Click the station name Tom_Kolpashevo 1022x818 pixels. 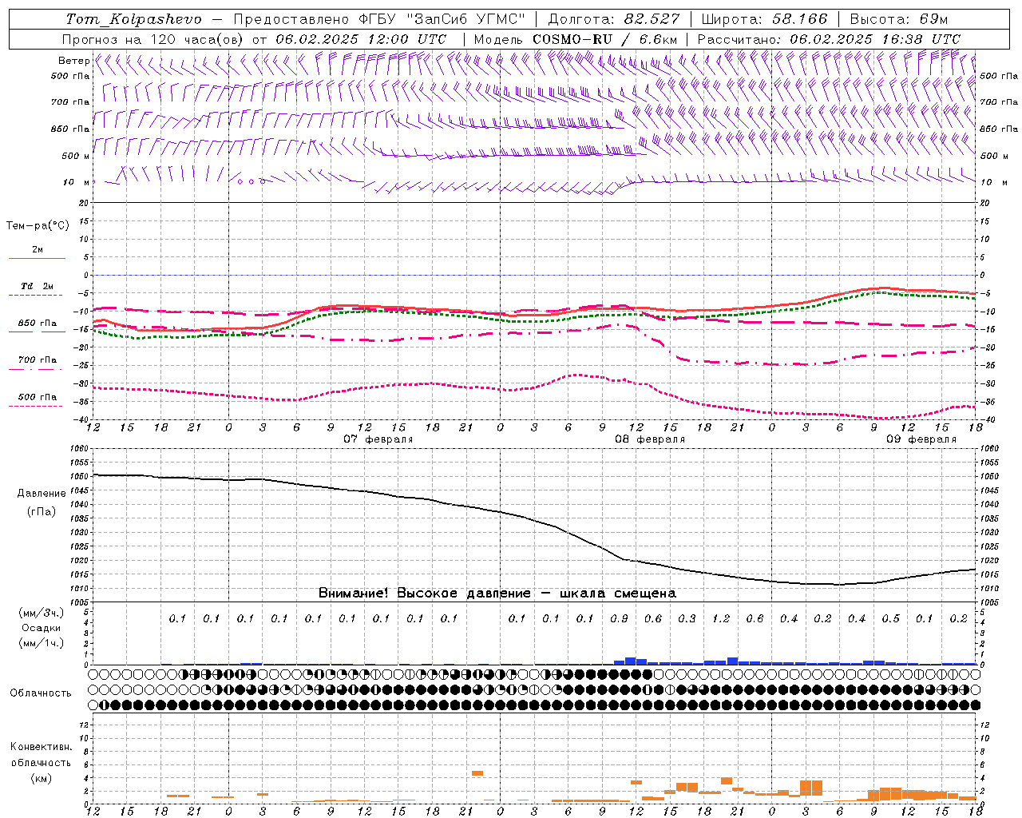pos(133,19)
